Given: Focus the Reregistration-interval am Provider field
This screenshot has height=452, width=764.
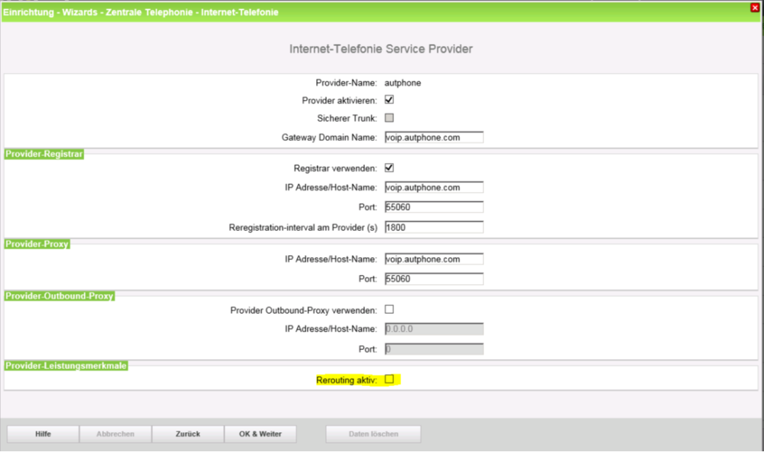Looking at the screenshot, I should click(x=434, y=227).
